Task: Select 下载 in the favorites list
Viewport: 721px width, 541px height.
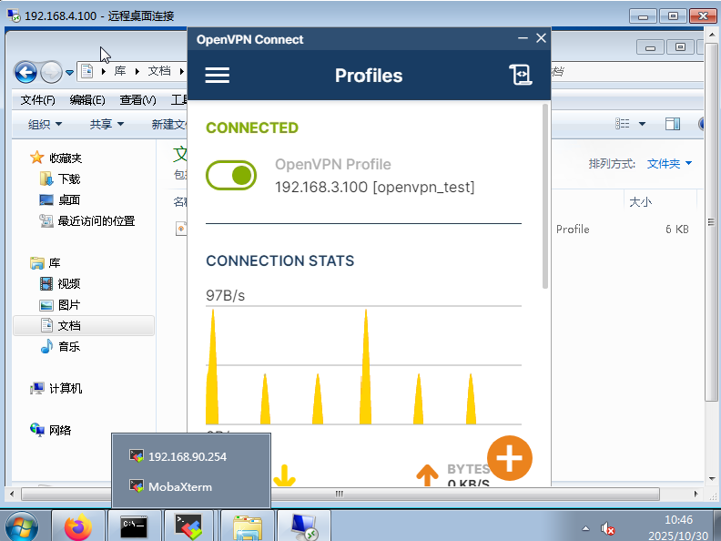Action: [69, 179]
